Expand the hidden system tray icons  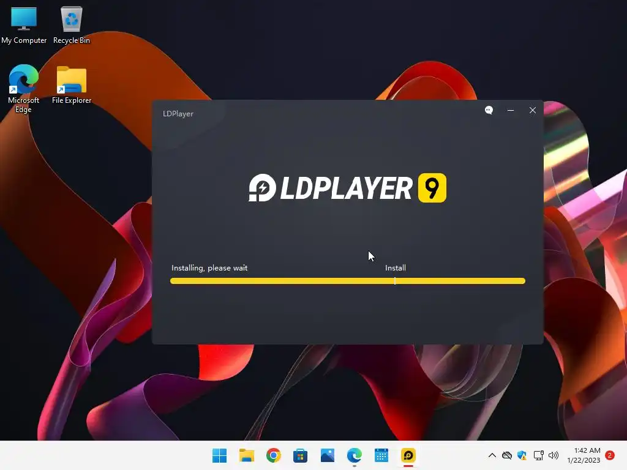[492, 455]
